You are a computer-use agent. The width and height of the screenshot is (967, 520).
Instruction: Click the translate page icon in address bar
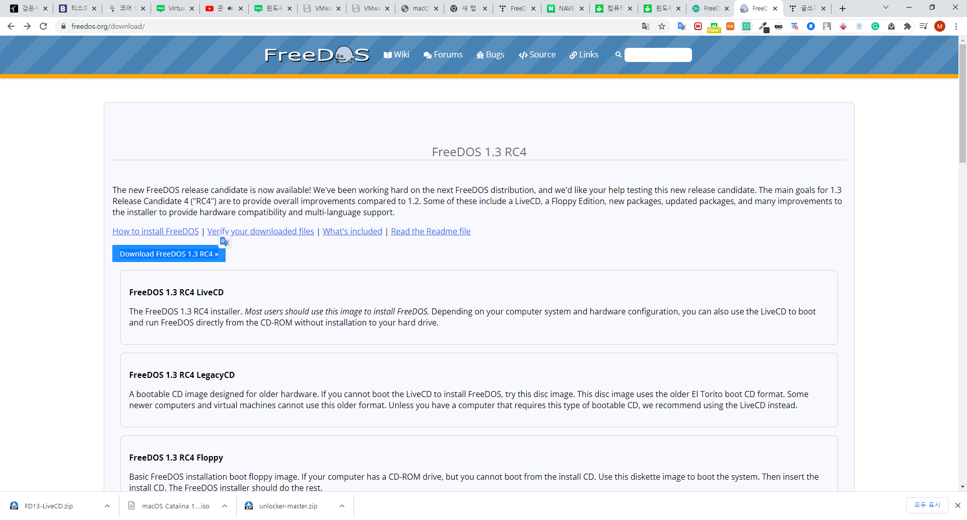click(646, 26)
